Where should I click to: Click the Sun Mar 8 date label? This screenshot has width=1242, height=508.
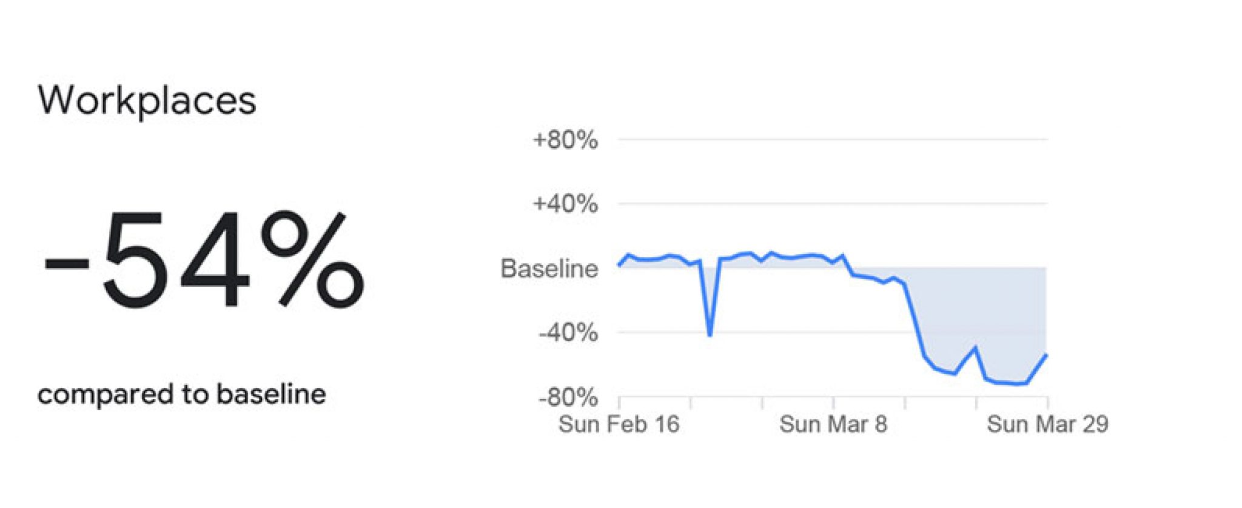click(833, 424)
